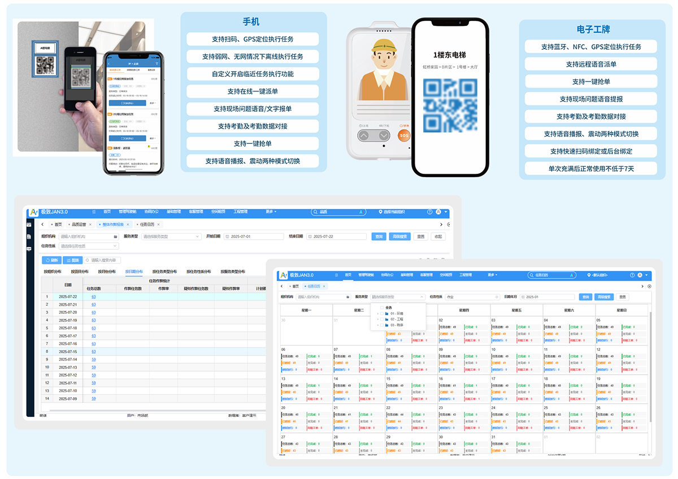Check the 全选 checkbox

[x=381, y=307]
